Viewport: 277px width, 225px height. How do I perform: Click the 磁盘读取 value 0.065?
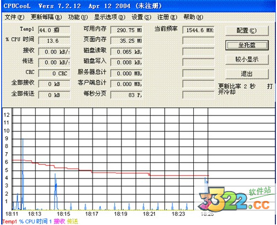[126, 51]
